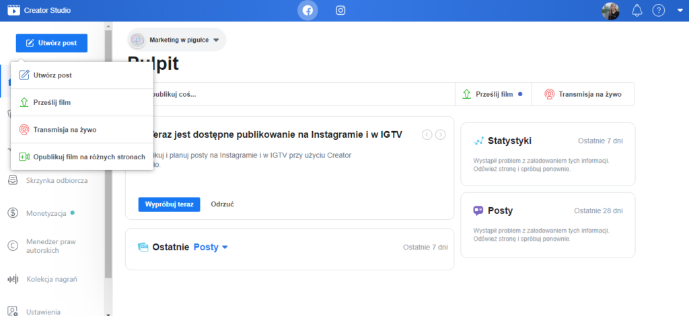This screenshot has height=316, width=689.
Task: Choose Opublikuj film na różnych stronach
Action: (81, 157)
